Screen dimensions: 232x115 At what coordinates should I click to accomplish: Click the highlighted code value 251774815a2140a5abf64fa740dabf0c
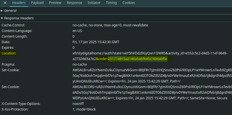138,59
